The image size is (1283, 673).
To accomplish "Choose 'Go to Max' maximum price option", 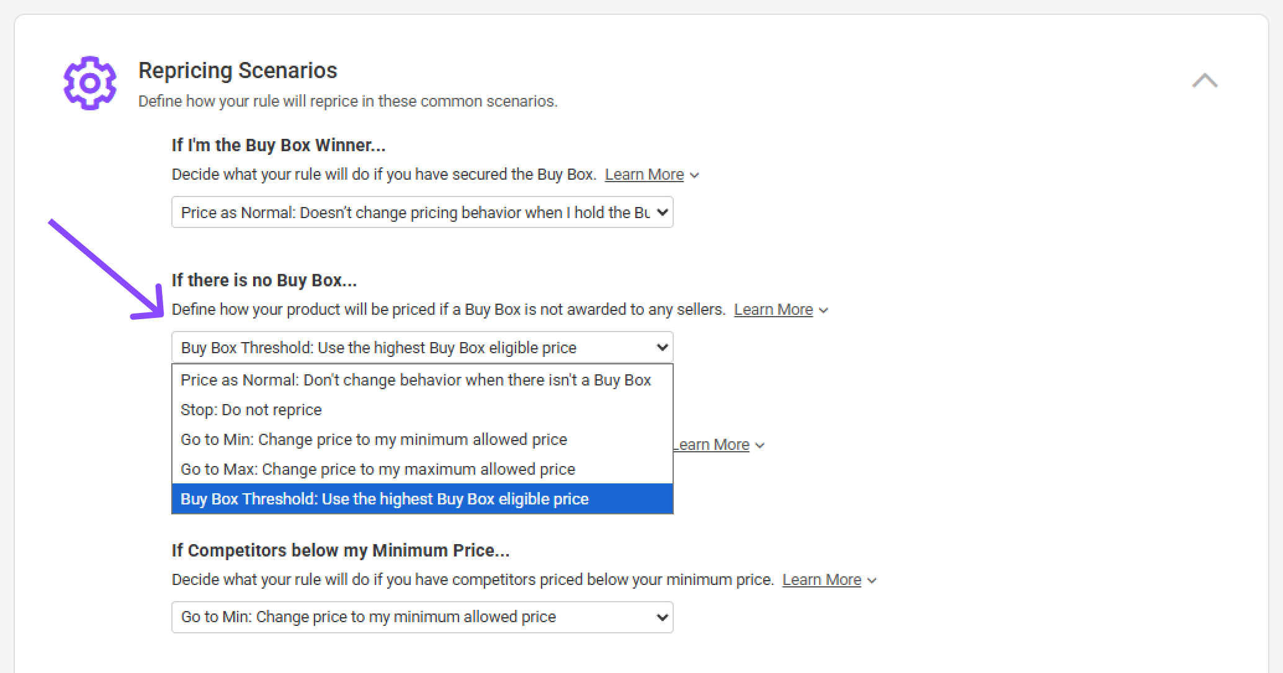I will point(377,469).
